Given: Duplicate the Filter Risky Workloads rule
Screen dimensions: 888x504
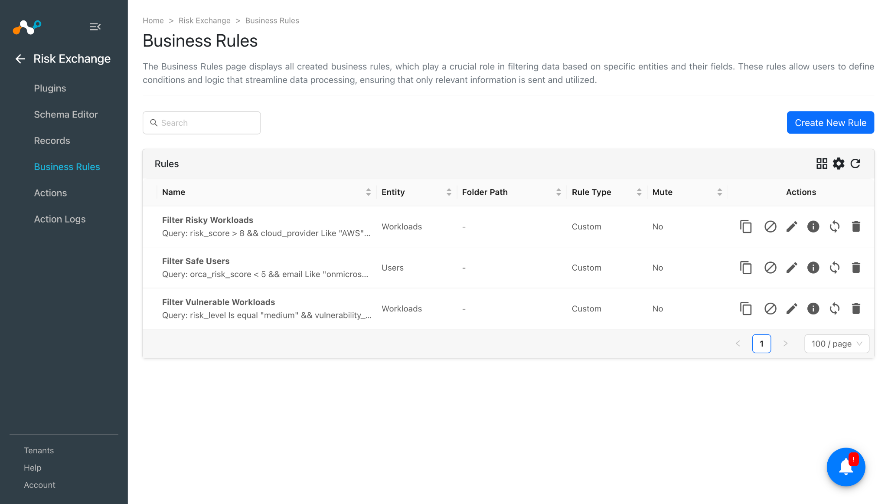Looking at the screenshot, I should click(746, 226).
